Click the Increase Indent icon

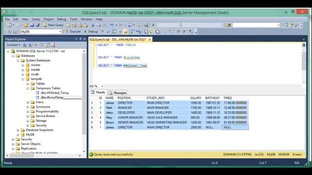pyautogui.click(x=184, y=32)
